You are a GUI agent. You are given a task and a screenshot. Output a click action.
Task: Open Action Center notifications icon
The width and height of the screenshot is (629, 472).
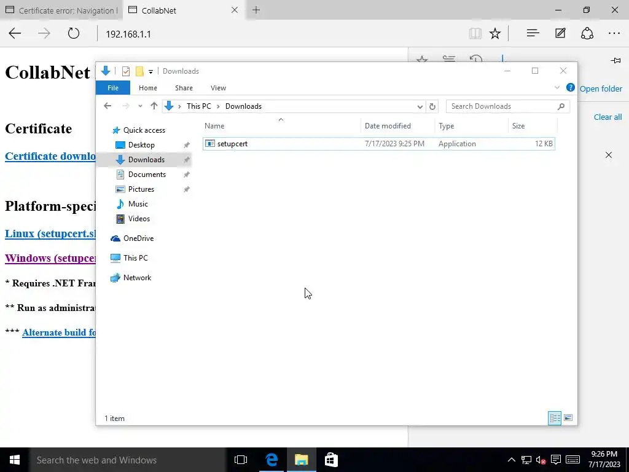coord(555,460)
